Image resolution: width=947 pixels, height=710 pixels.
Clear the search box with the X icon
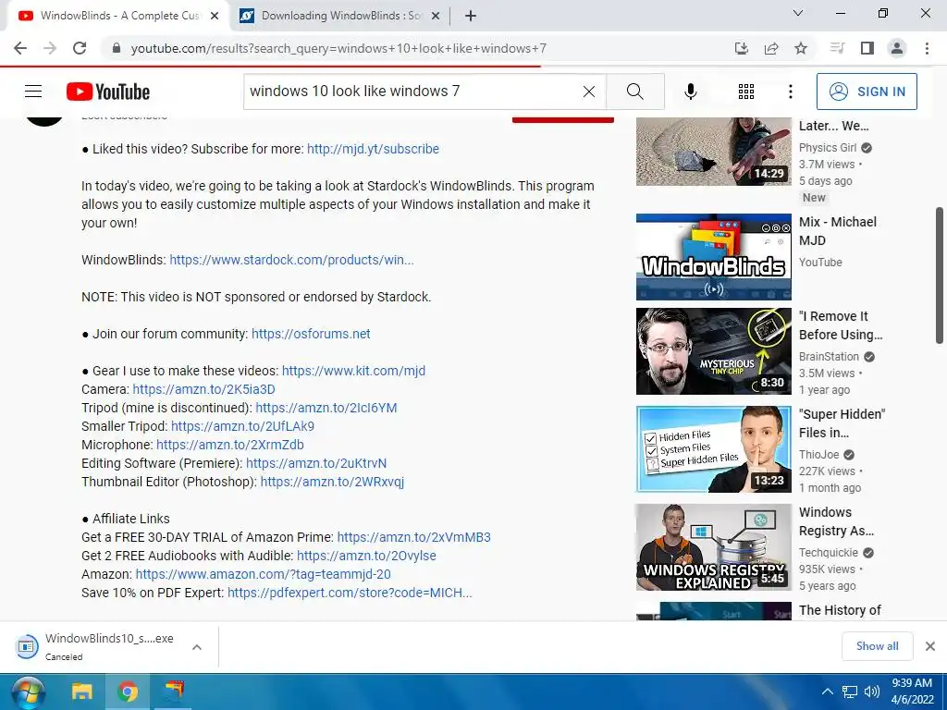click(x=589, y=92)
